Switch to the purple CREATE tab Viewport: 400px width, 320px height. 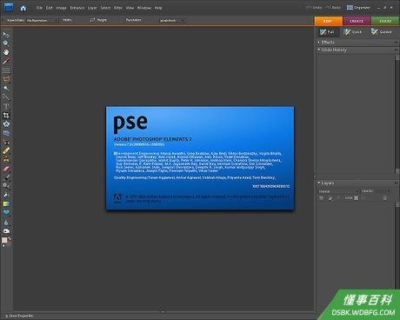357,21
